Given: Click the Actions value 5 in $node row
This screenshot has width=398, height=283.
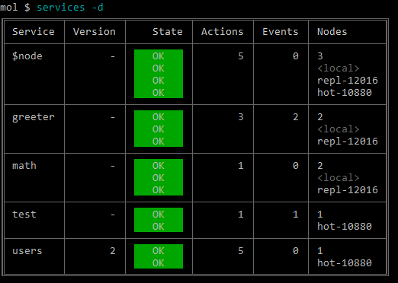Looking at the screenshot, I should (241, 56).
